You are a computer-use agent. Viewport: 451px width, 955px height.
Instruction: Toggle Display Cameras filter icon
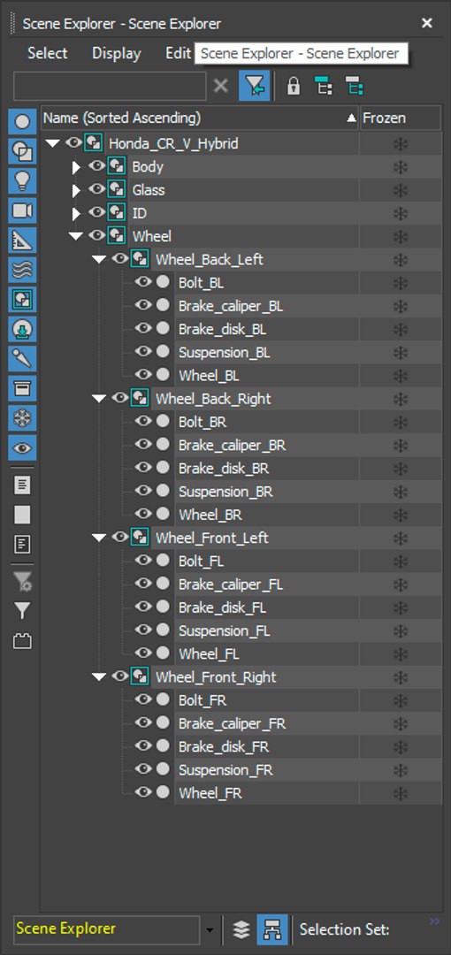pos(23,210)
